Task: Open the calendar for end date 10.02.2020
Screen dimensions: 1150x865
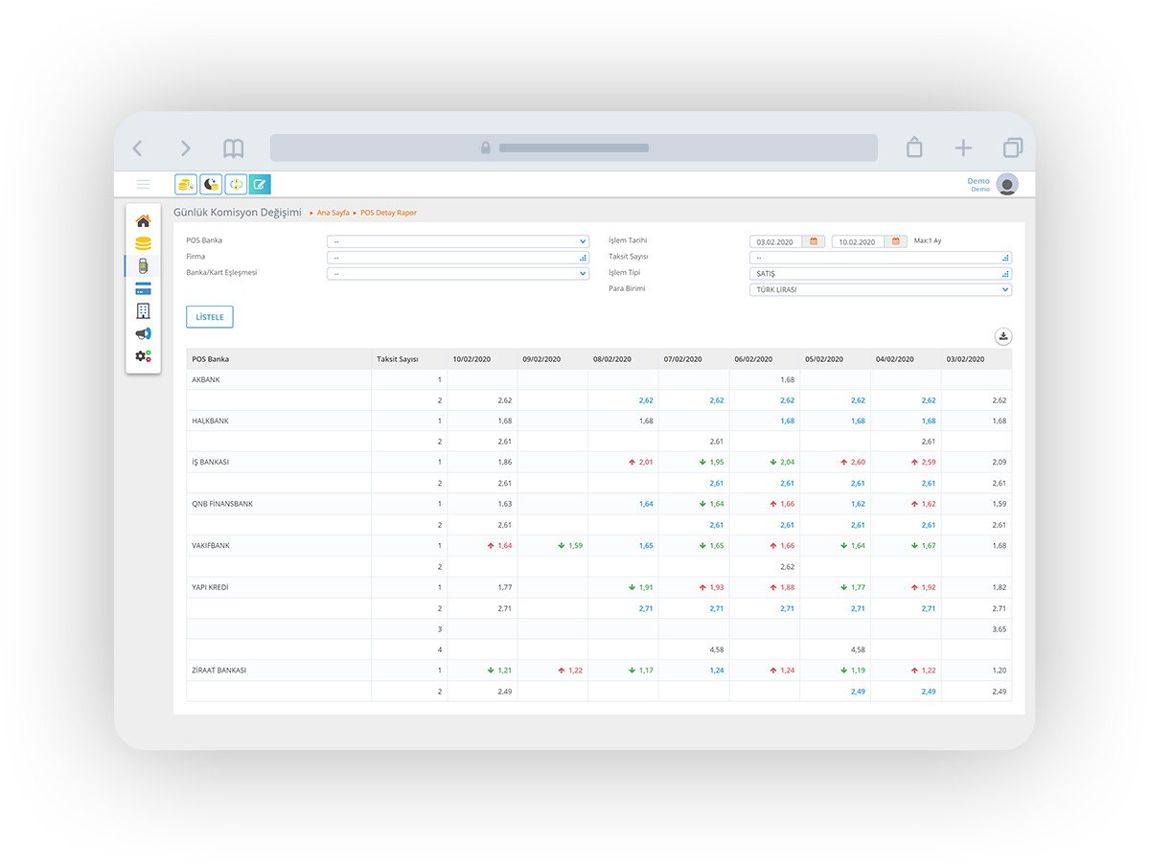Action: [x=895, y=241]
